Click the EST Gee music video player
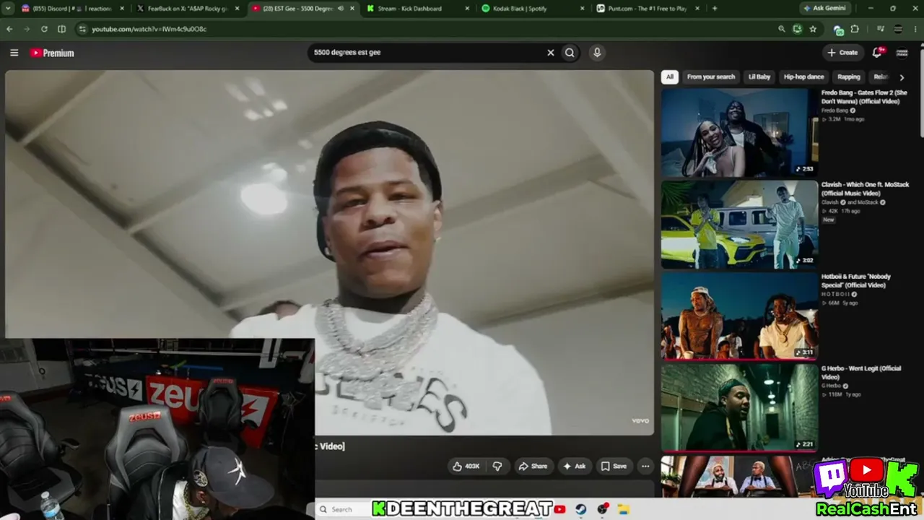 pos(329,253)
